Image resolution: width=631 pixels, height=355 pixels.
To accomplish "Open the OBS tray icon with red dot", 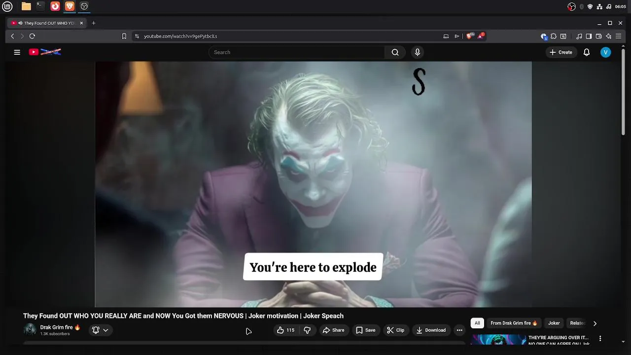I will pyautogui.click(x=572, y=6).
